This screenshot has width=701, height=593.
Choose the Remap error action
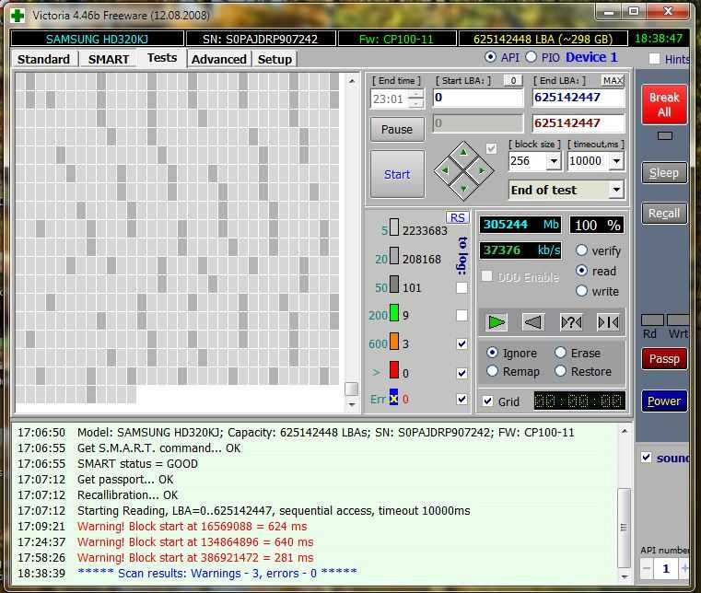tap(492, 371)
